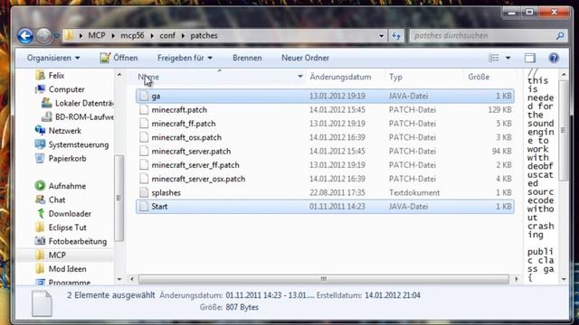This screenshot has height=325, width=579.
Task: Click the folder icon in address bar
Action: click(x=69, y=36)
